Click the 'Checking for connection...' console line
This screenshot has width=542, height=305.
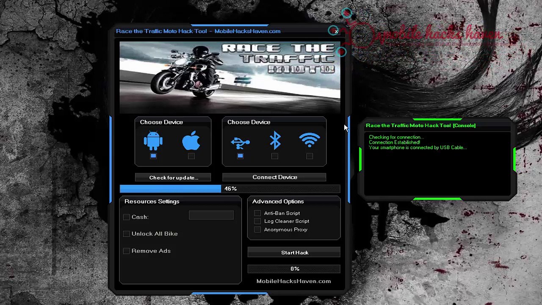coord(396,137)
